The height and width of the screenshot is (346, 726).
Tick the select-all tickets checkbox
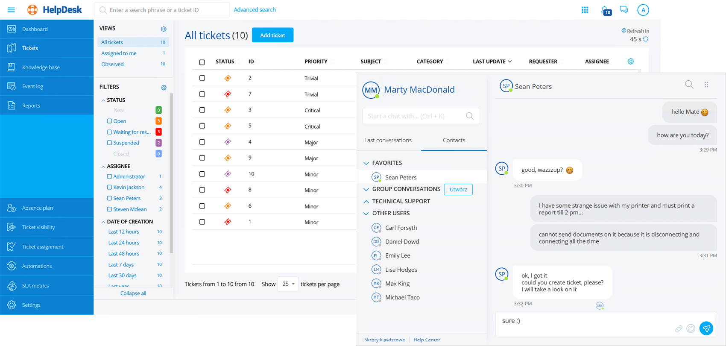click(202, 62)
